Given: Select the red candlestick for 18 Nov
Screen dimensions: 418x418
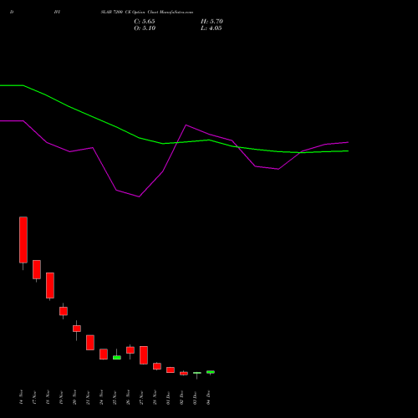Looking at the screenshot, I should pyautogui.click(x=50, y=285).
